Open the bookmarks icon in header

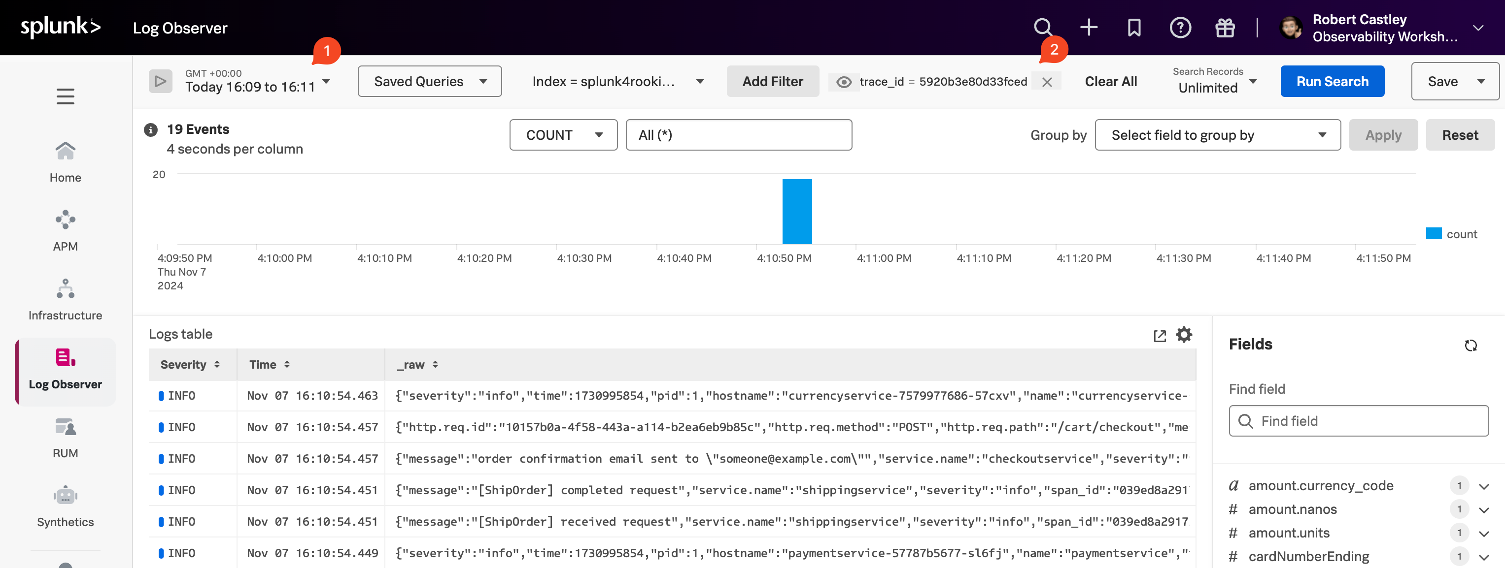(x=1134, y=28)
